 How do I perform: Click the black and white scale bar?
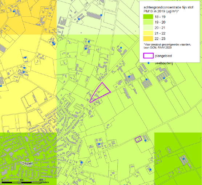(21, 182)
